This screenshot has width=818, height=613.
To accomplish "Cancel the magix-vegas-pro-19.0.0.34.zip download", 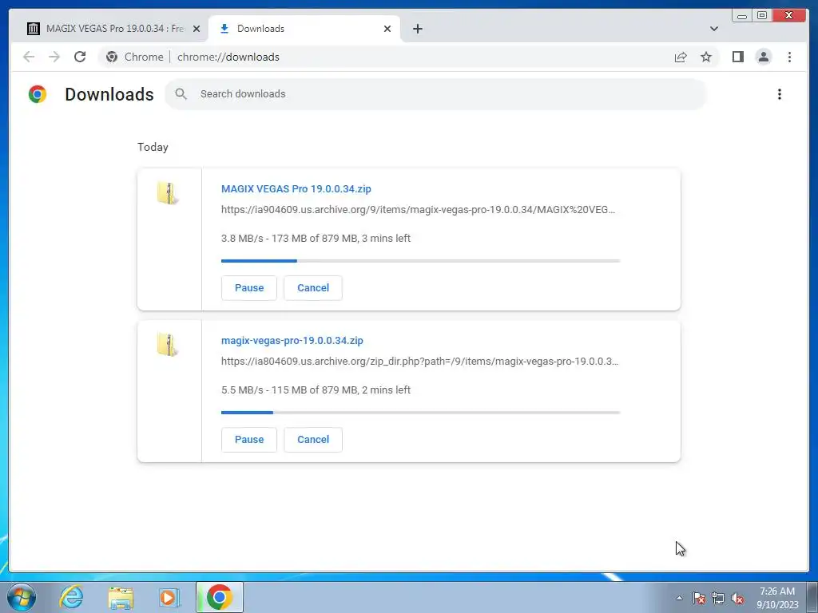I will click(x=313, y=440).
